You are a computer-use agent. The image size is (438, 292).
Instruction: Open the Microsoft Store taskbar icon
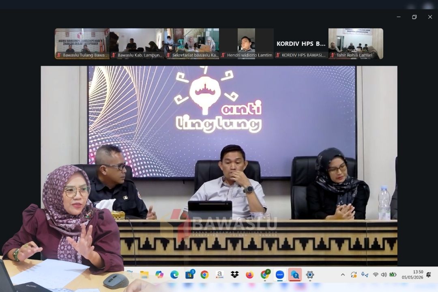tap(190, 275)
